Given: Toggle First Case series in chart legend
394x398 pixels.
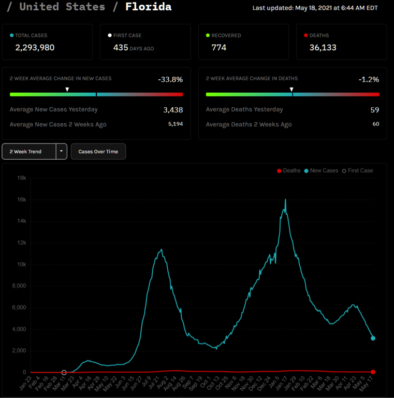Looking at the screenshot, I should [357, 170].
